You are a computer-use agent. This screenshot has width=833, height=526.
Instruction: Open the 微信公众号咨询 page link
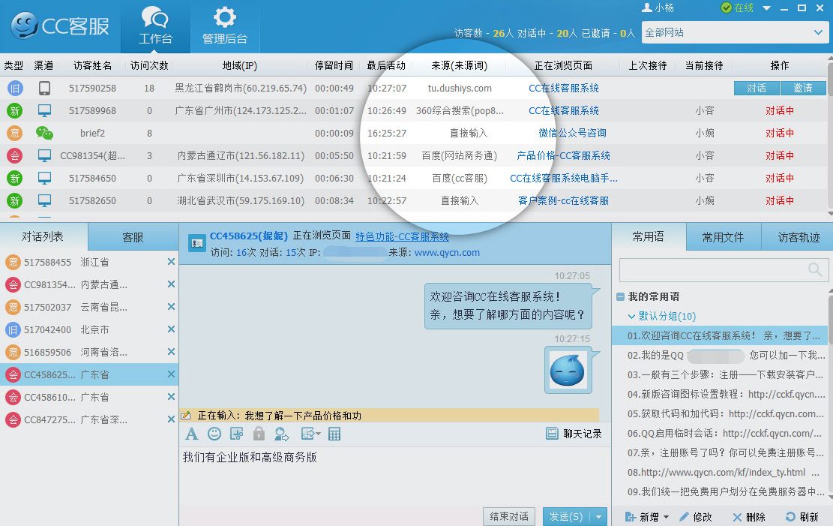(572, 133)
